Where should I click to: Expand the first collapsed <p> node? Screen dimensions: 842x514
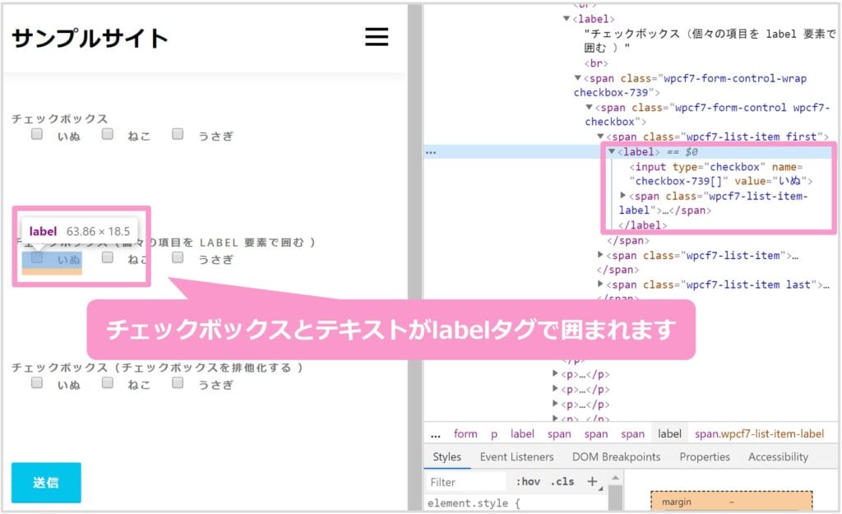[x=555, y=374]
